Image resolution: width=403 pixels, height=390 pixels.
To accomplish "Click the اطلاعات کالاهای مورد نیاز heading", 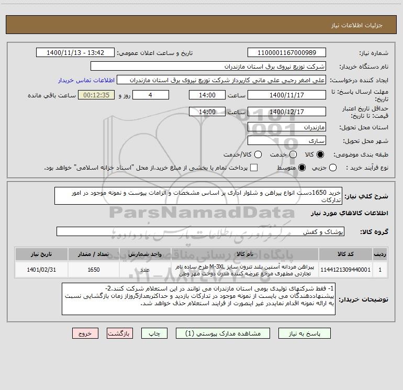I will point(350,213).
